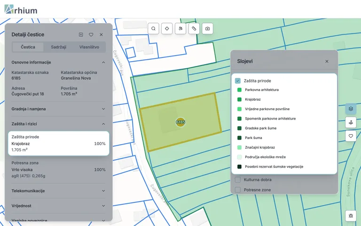The width and height of the screenshot is (361, 226).
Task: Close the Slojevi layers panel
Action: 327,61
